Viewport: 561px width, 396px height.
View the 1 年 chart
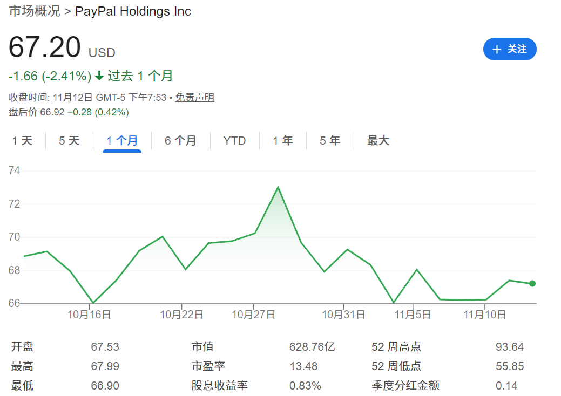point(282,140)
